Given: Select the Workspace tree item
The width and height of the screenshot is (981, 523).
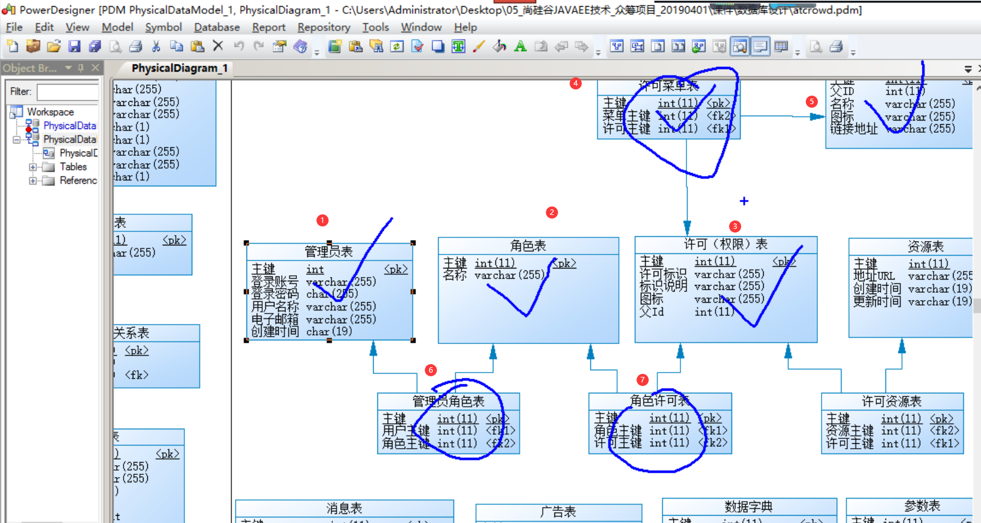Looking at the screenshot, I should tap(50, 112).
